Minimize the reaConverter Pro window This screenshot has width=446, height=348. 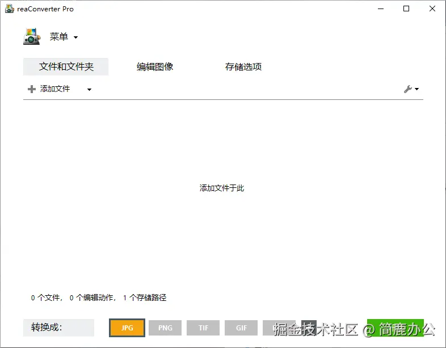tap(381, 9)
